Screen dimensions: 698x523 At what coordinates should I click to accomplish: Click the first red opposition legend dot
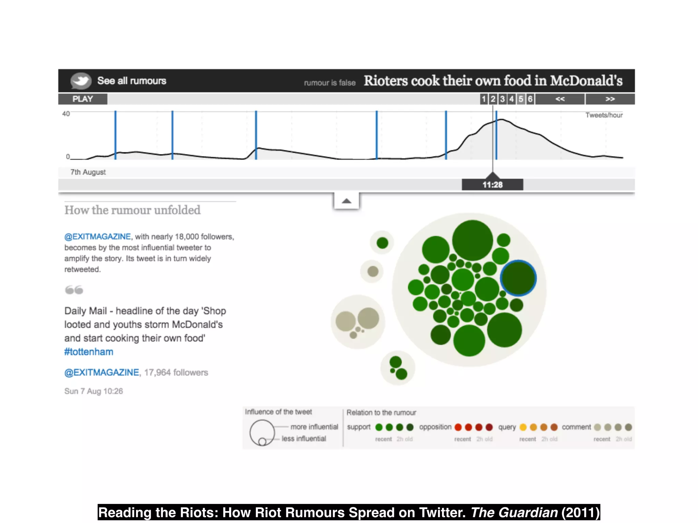click(x=458, y=427)
